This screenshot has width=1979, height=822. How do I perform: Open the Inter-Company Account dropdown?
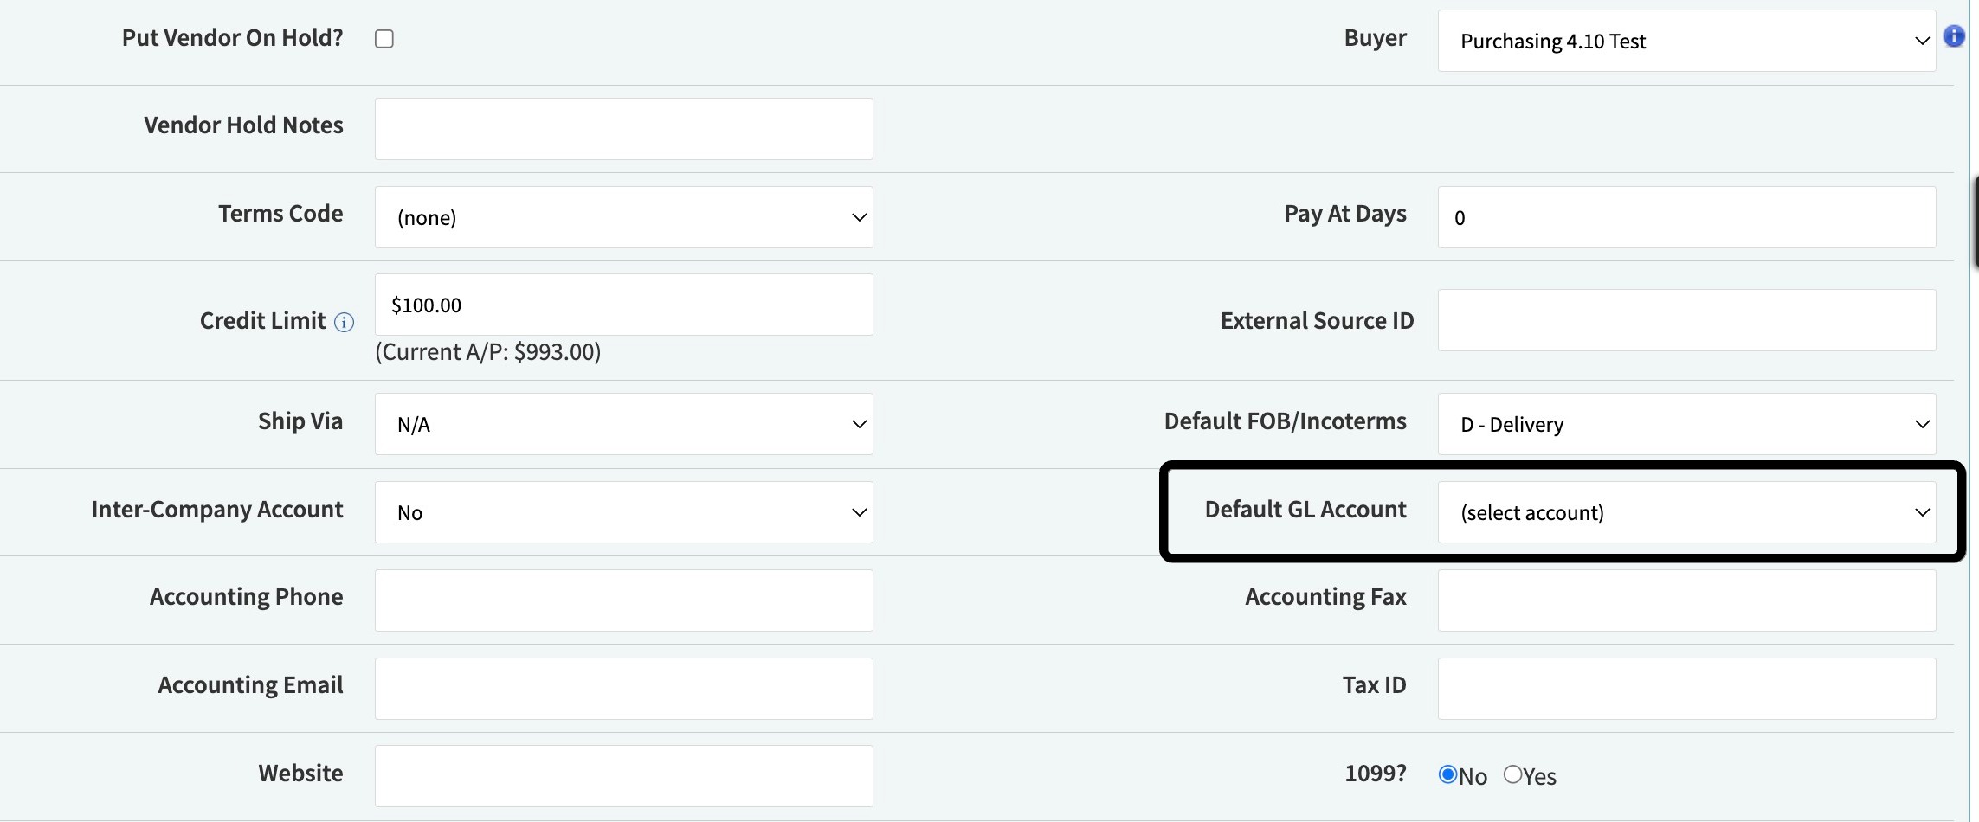pos(623,512)
